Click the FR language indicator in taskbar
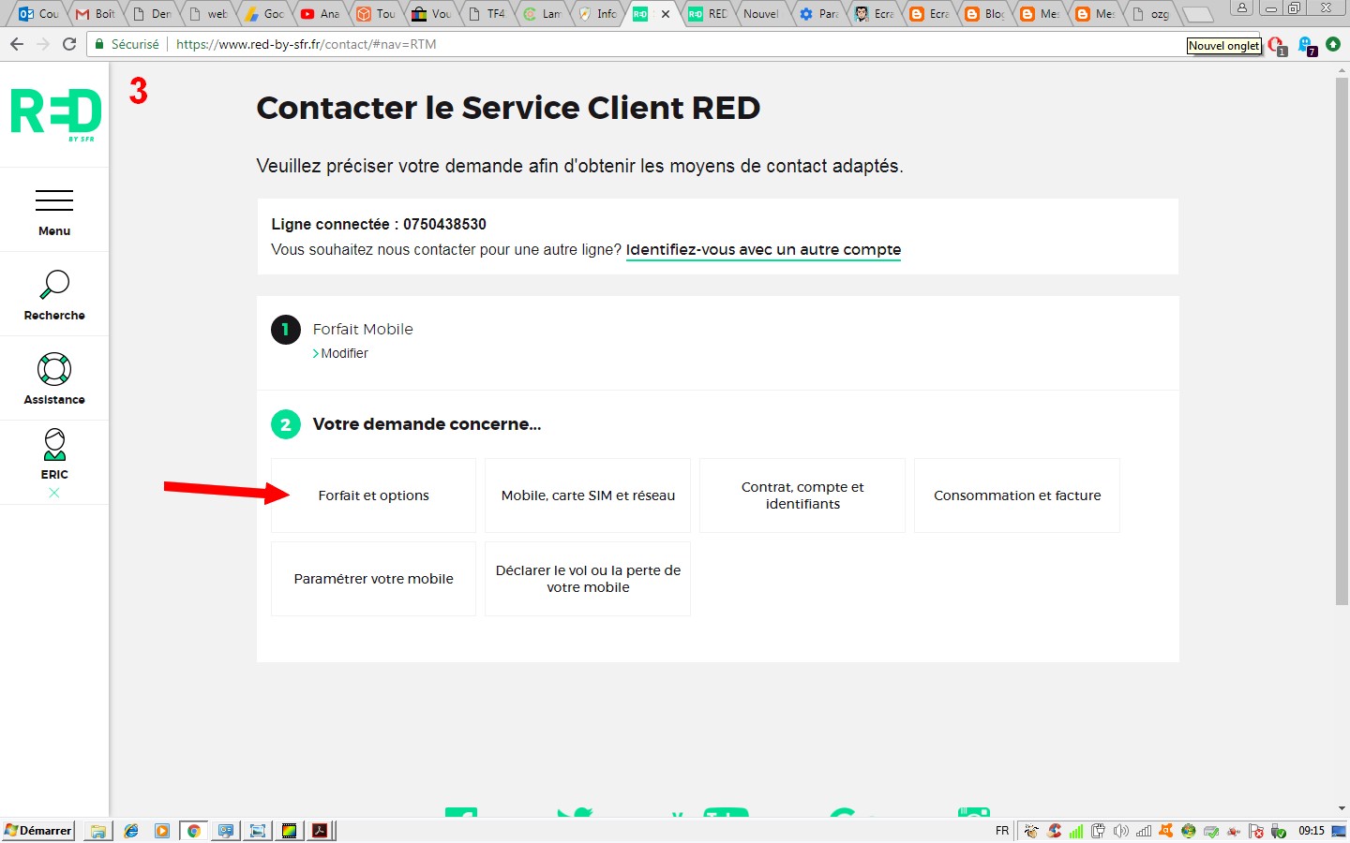The image size is (1350, 843). tap(1002, 831)
